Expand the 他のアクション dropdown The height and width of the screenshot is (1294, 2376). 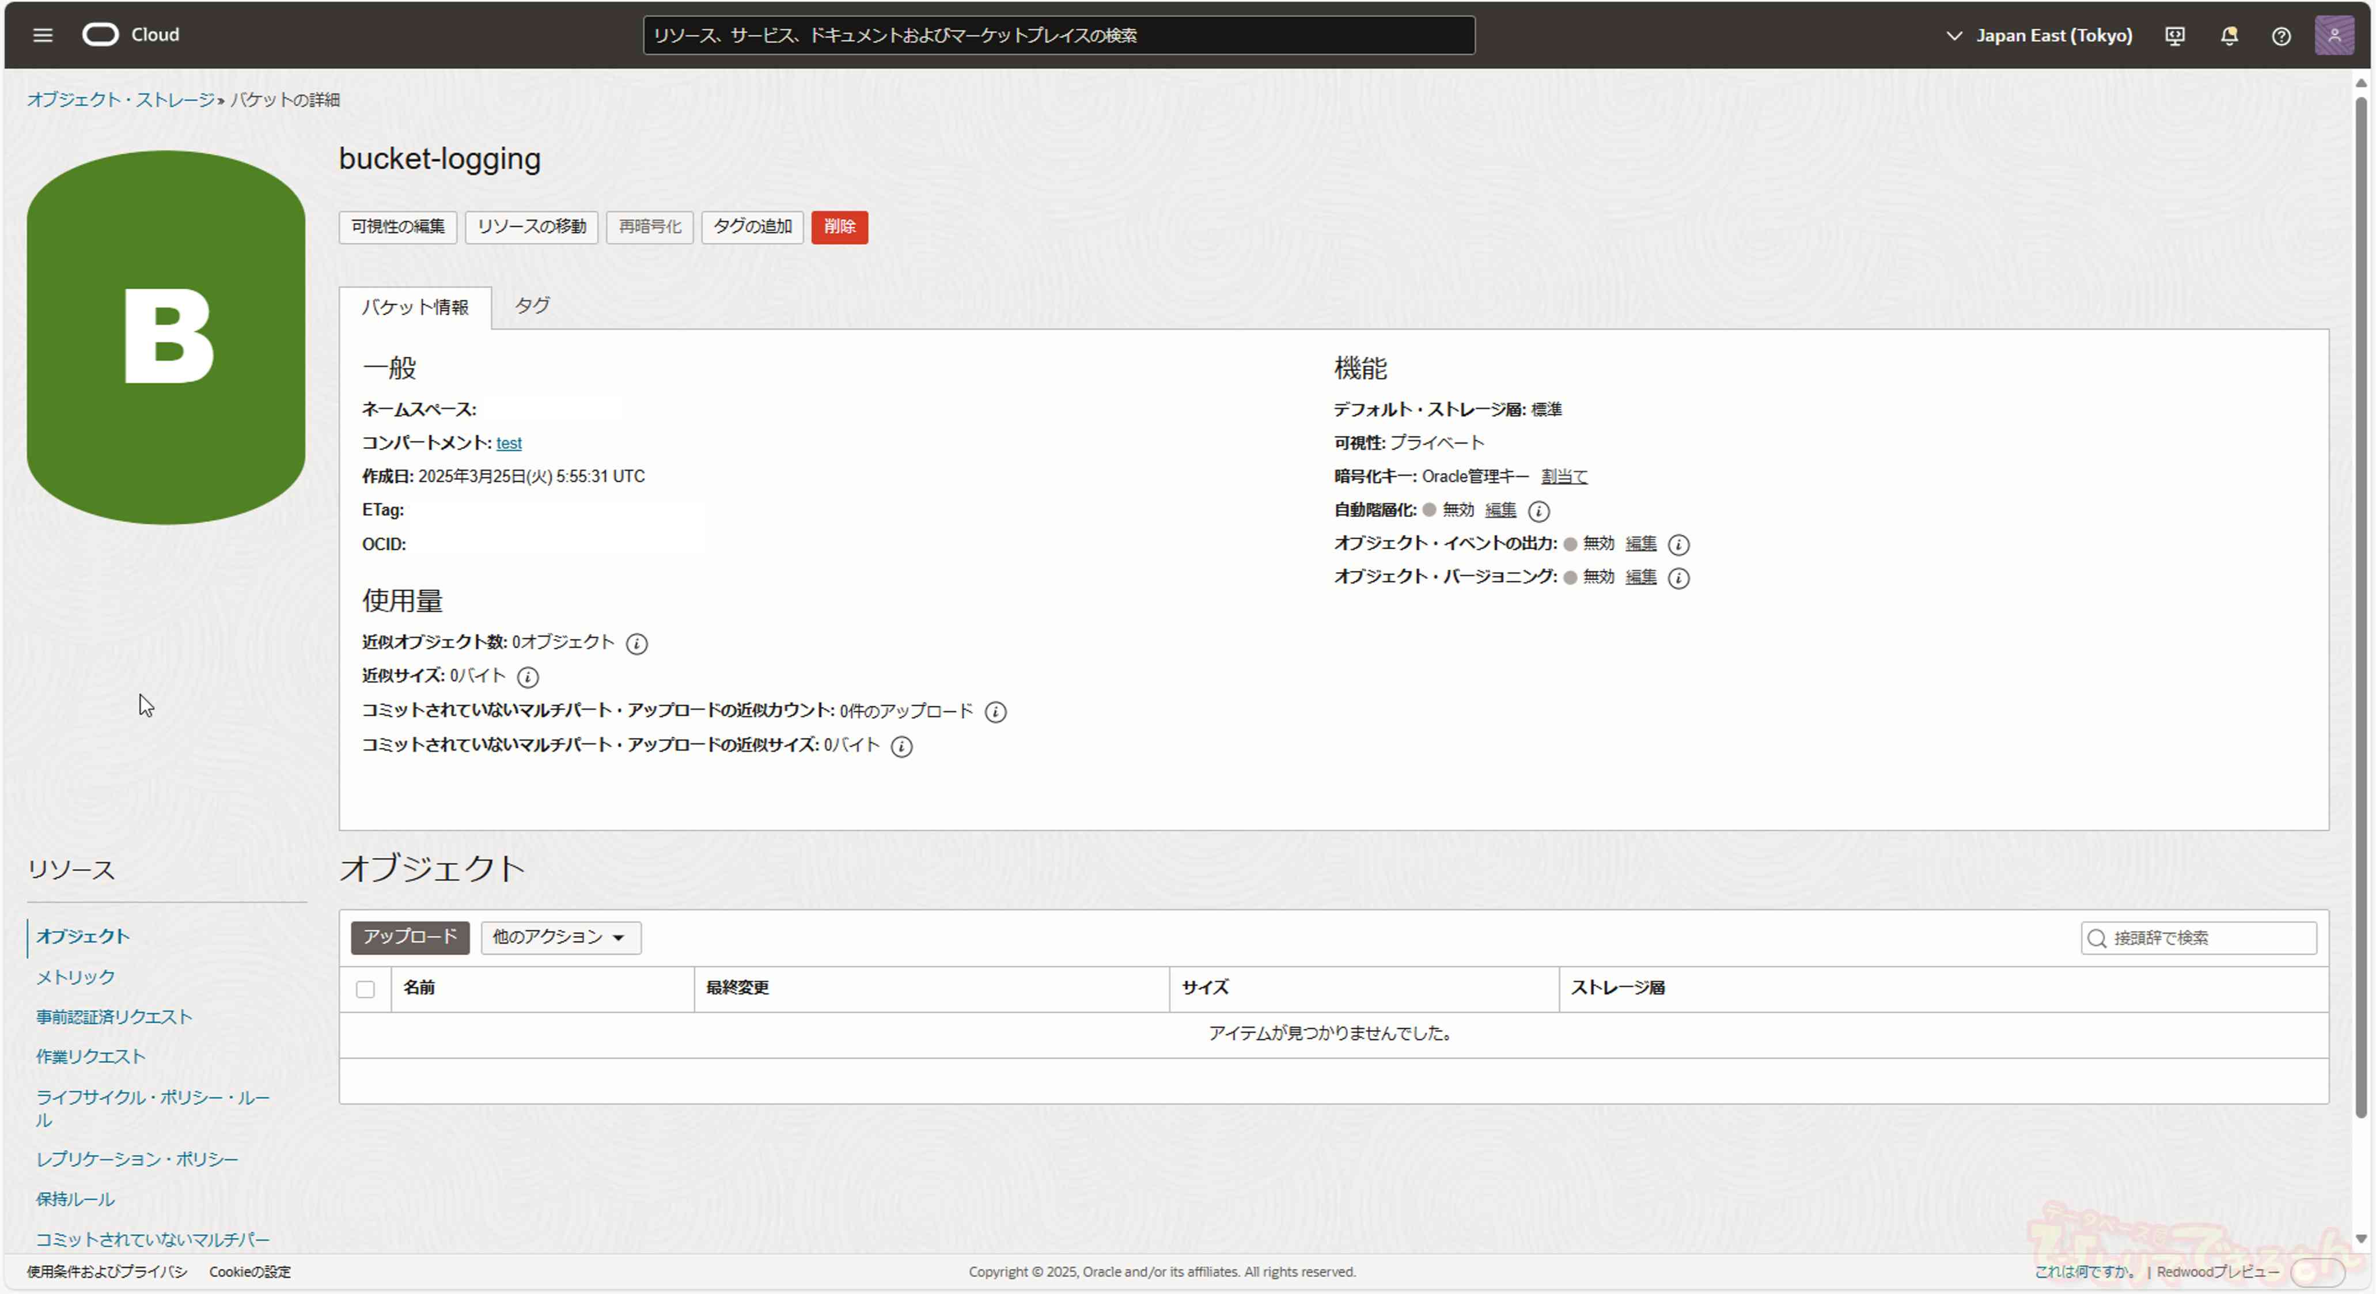(x=560, y=937)
